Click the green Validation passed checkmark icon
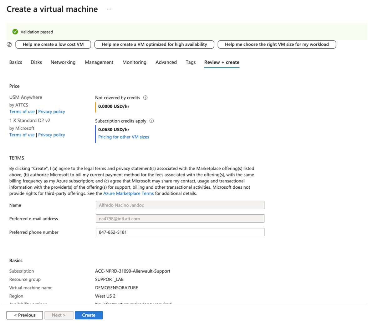368x325 pixels. click(x=15, y=32)
